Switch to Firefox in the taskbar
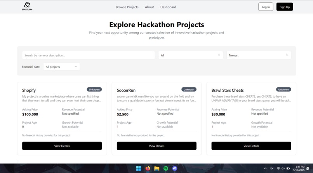 tap(148, 168)
